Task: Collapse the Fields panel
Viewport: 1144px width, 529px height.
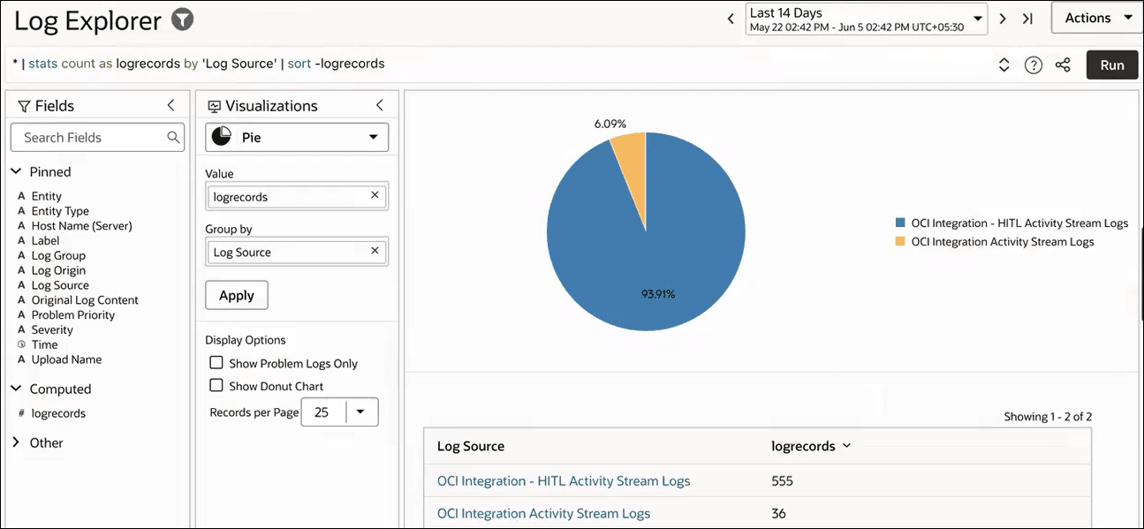Action: [x=171, y=105]
